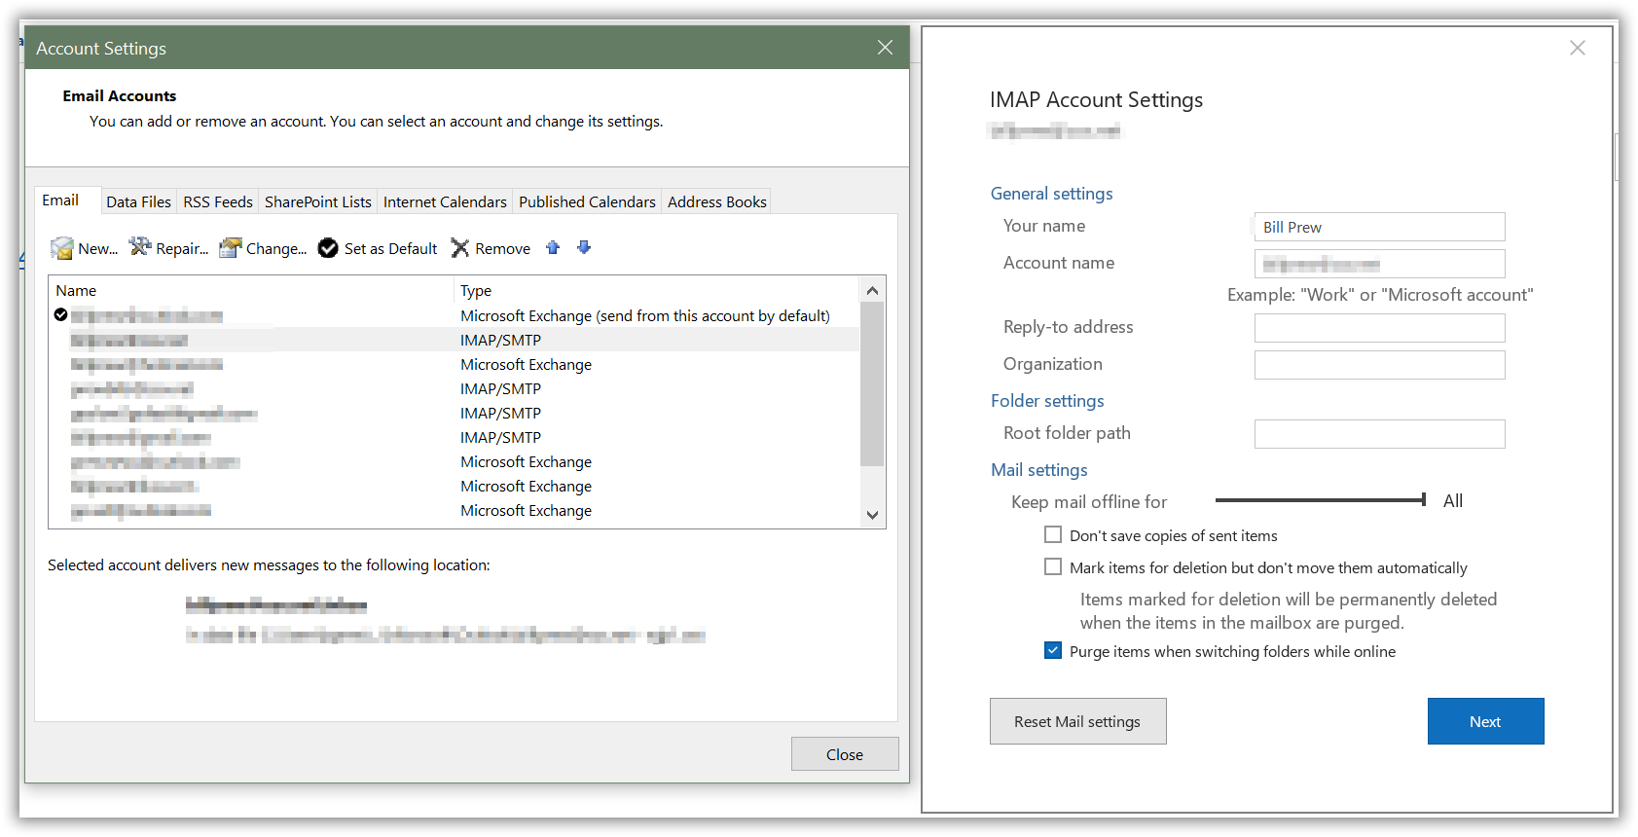Open the RSS Feeds tab
Screen dimensions: 1638x837
[x=218, y=201]
